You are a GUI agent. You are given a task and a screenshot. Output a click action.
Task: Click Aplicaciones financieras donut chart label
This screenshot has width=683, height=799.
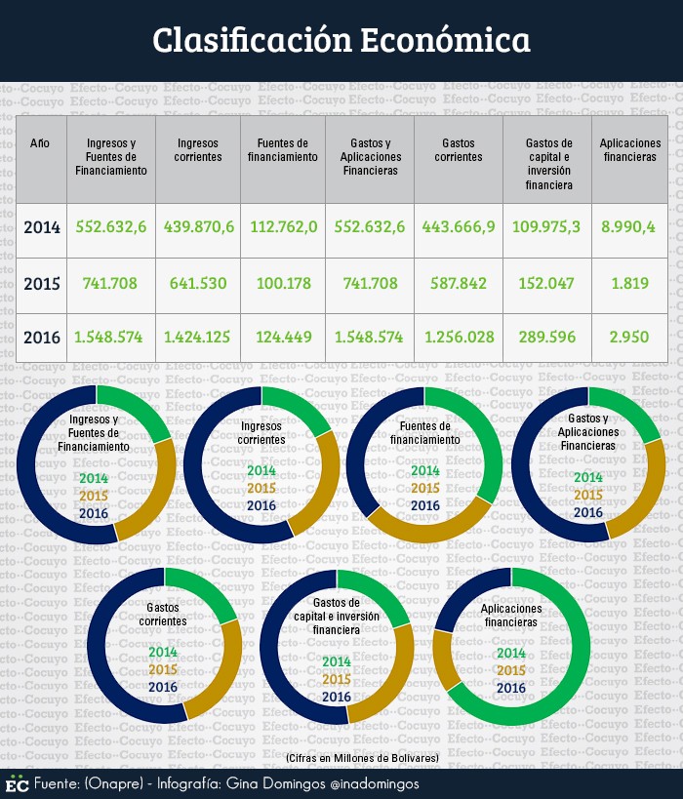point(511,615)
